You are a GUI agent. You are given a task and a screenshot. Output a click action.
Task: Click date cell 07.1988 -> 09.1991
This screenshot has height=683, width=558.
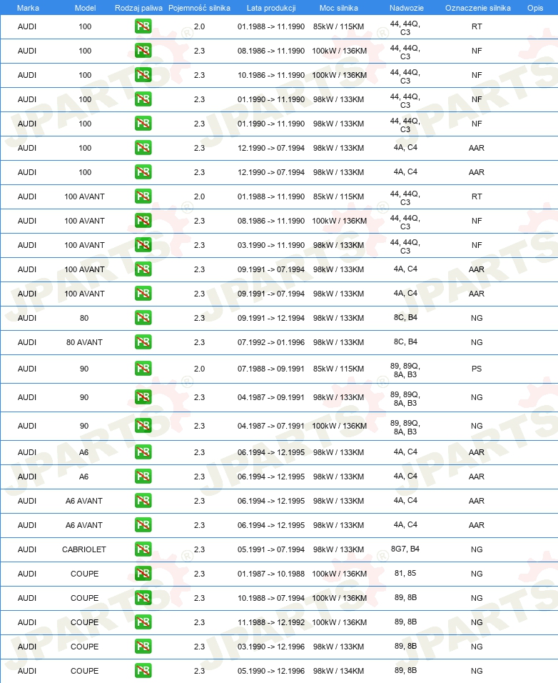(271, 369)
